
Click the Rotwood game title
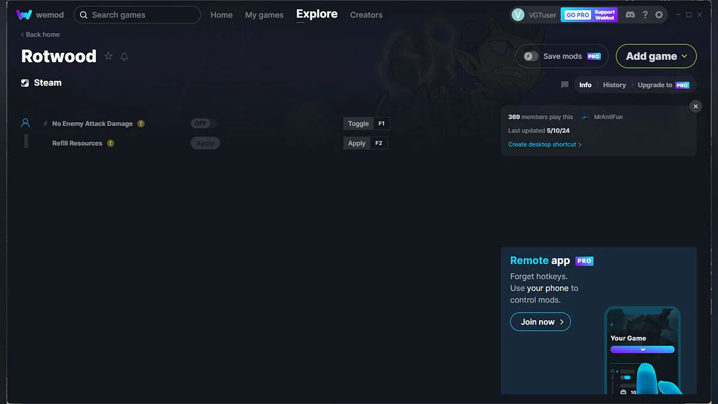[59, 56]
